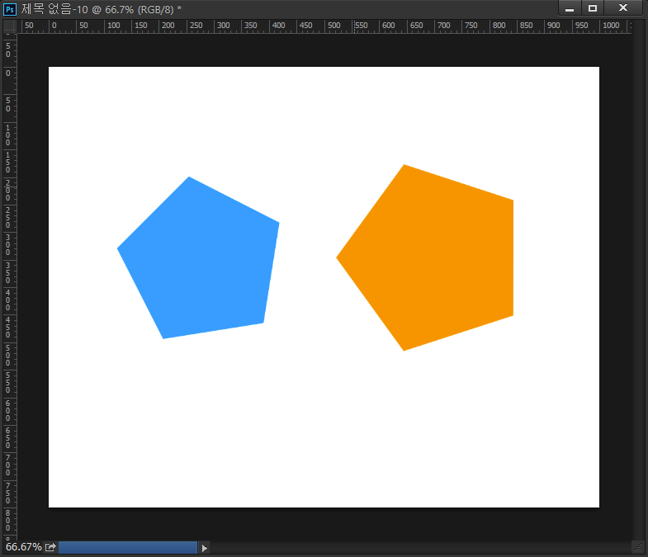Minimize the document window
This screenshot has height=557, width=648.
[x=570, y=8]
